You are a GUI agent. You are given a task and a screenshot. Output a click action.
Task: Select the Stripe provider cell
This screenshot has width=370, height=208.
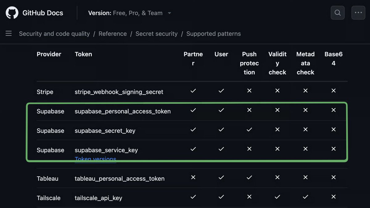[x=45, y=92]
